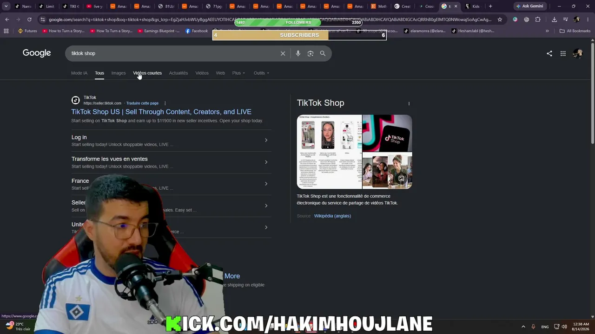
Task: Open the TikTok Shop logo thumbnail image
Action: [387, 133]
